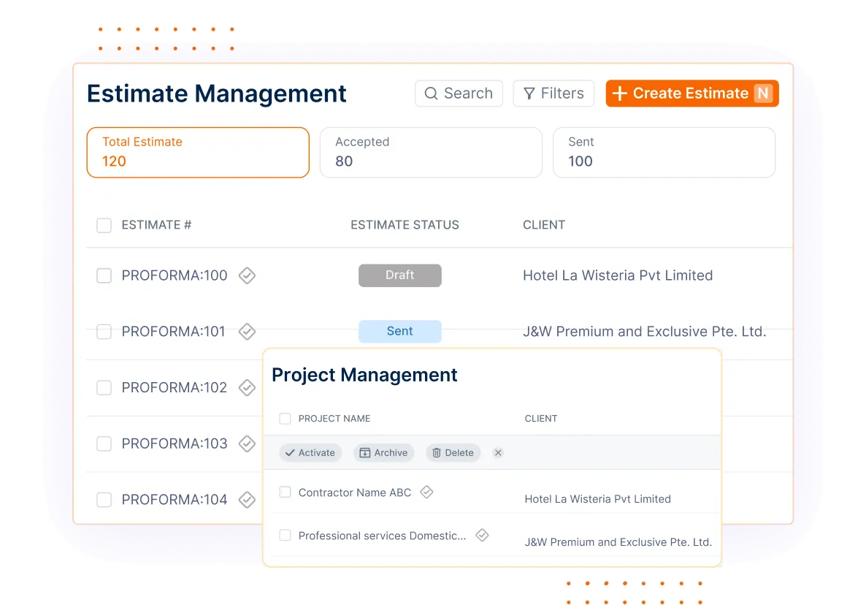Click the tag icon beside PROFORMA:104
Image resolution: width=866 pixels, height=613 pixels.
[247, 499]
